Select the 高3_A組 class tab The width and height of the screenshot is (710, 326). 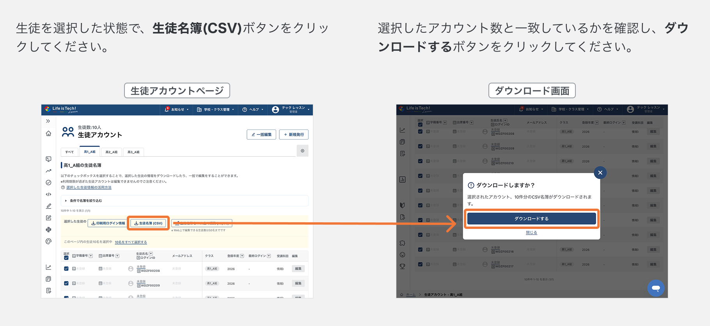133,152
